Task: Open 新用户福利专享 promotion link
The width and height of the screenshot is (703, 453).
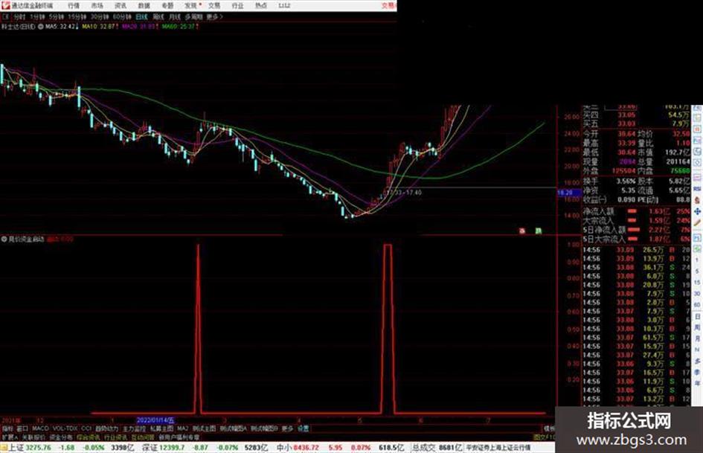Action: [x=179, y=437]
